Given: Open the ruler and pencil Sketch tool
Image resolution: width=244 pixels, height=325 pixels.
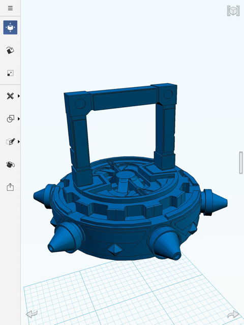Looking at the screenshot, I should (10, 96).
